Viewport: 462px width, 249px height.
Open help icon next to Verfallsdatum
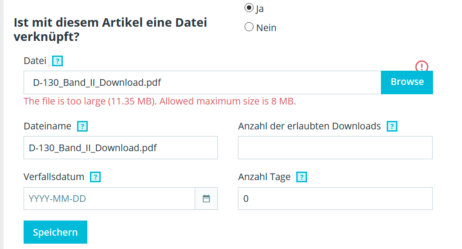tap(95, 177)
